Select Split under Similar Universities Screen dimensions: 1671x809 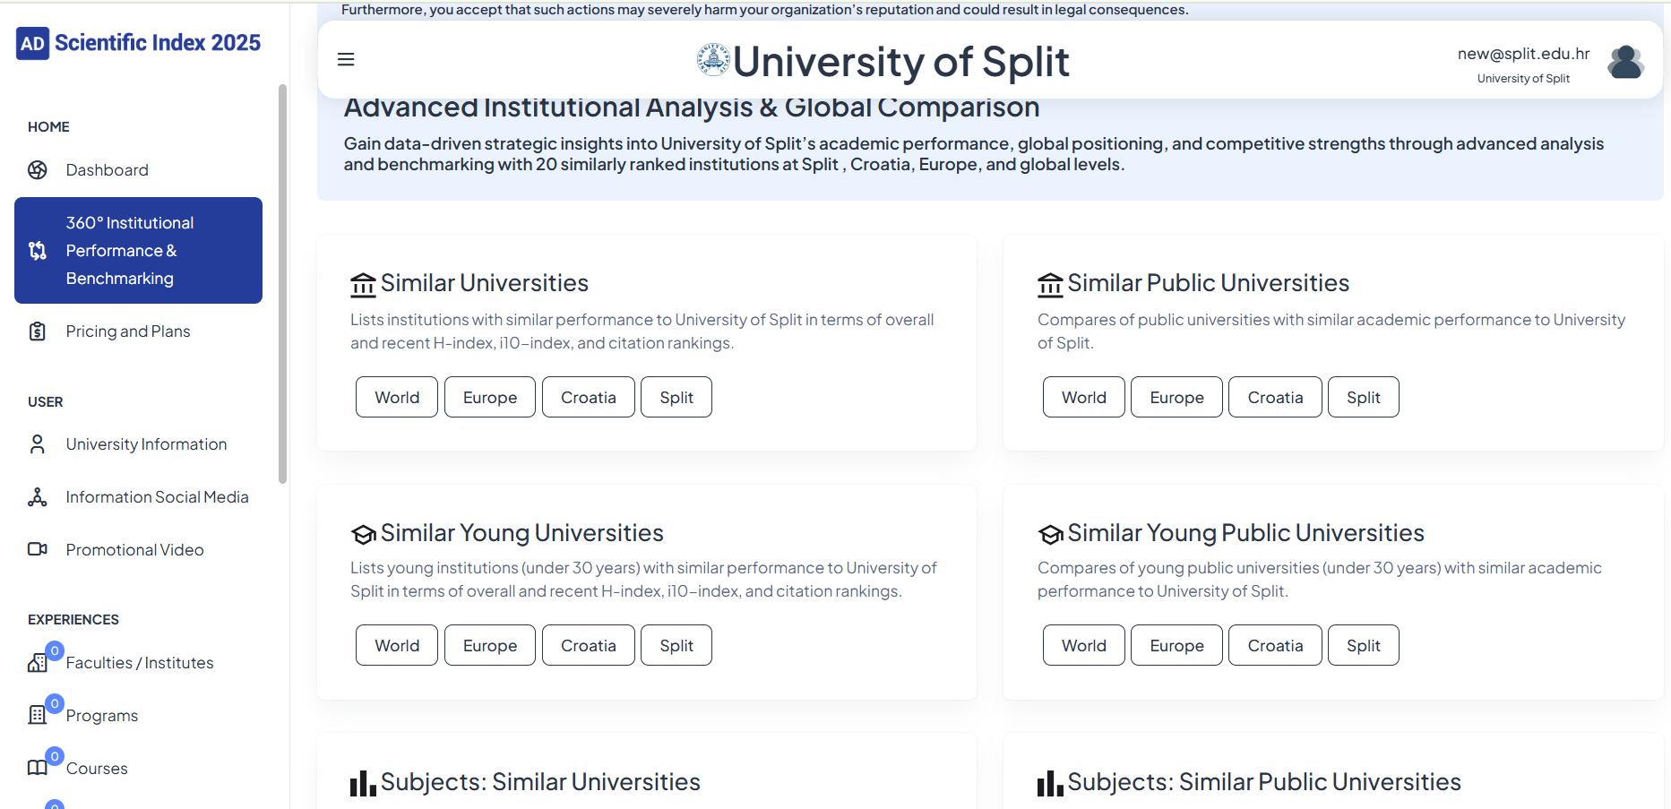pyautogui.click(x=676, y=397)
